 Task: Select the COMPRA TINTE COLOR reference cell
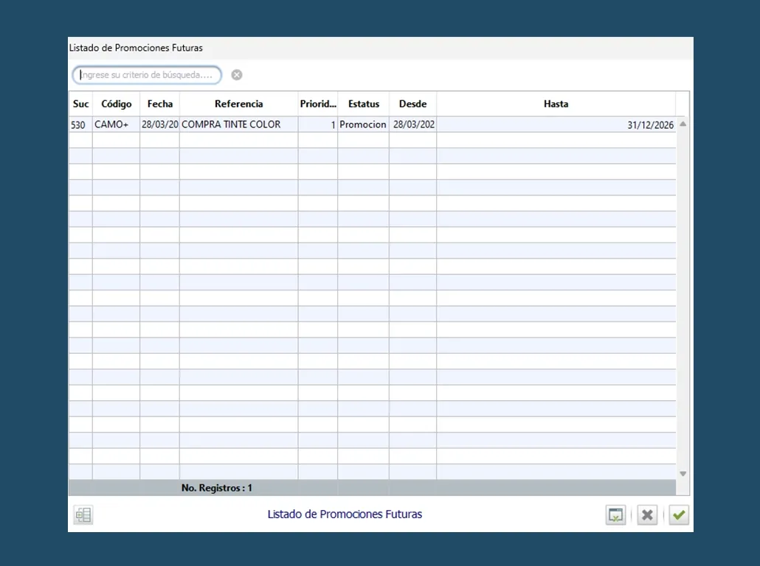232,125
